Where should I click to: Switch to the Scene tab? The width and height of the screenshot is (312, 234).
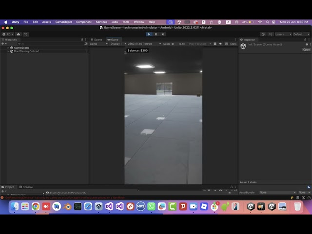click(x=97, y=39)
